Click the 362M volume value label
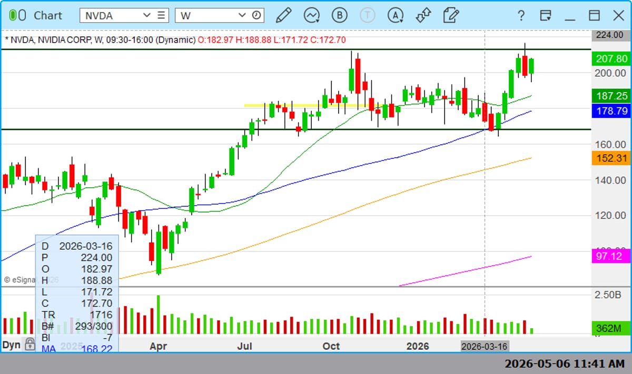Screen dimensions: 632x374 611,328
